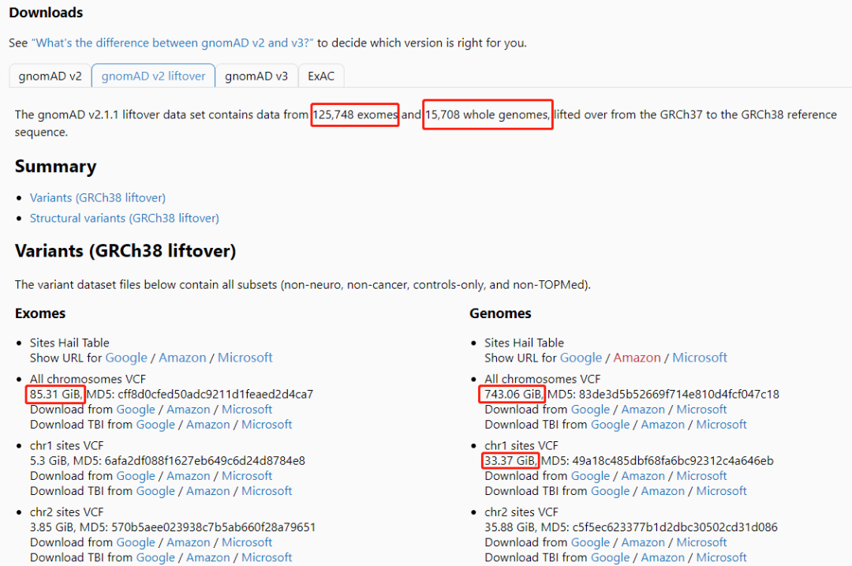Download Genomes chr2 sites VCF from Google
The image size is (852, 566).
(x=591, y=542)
